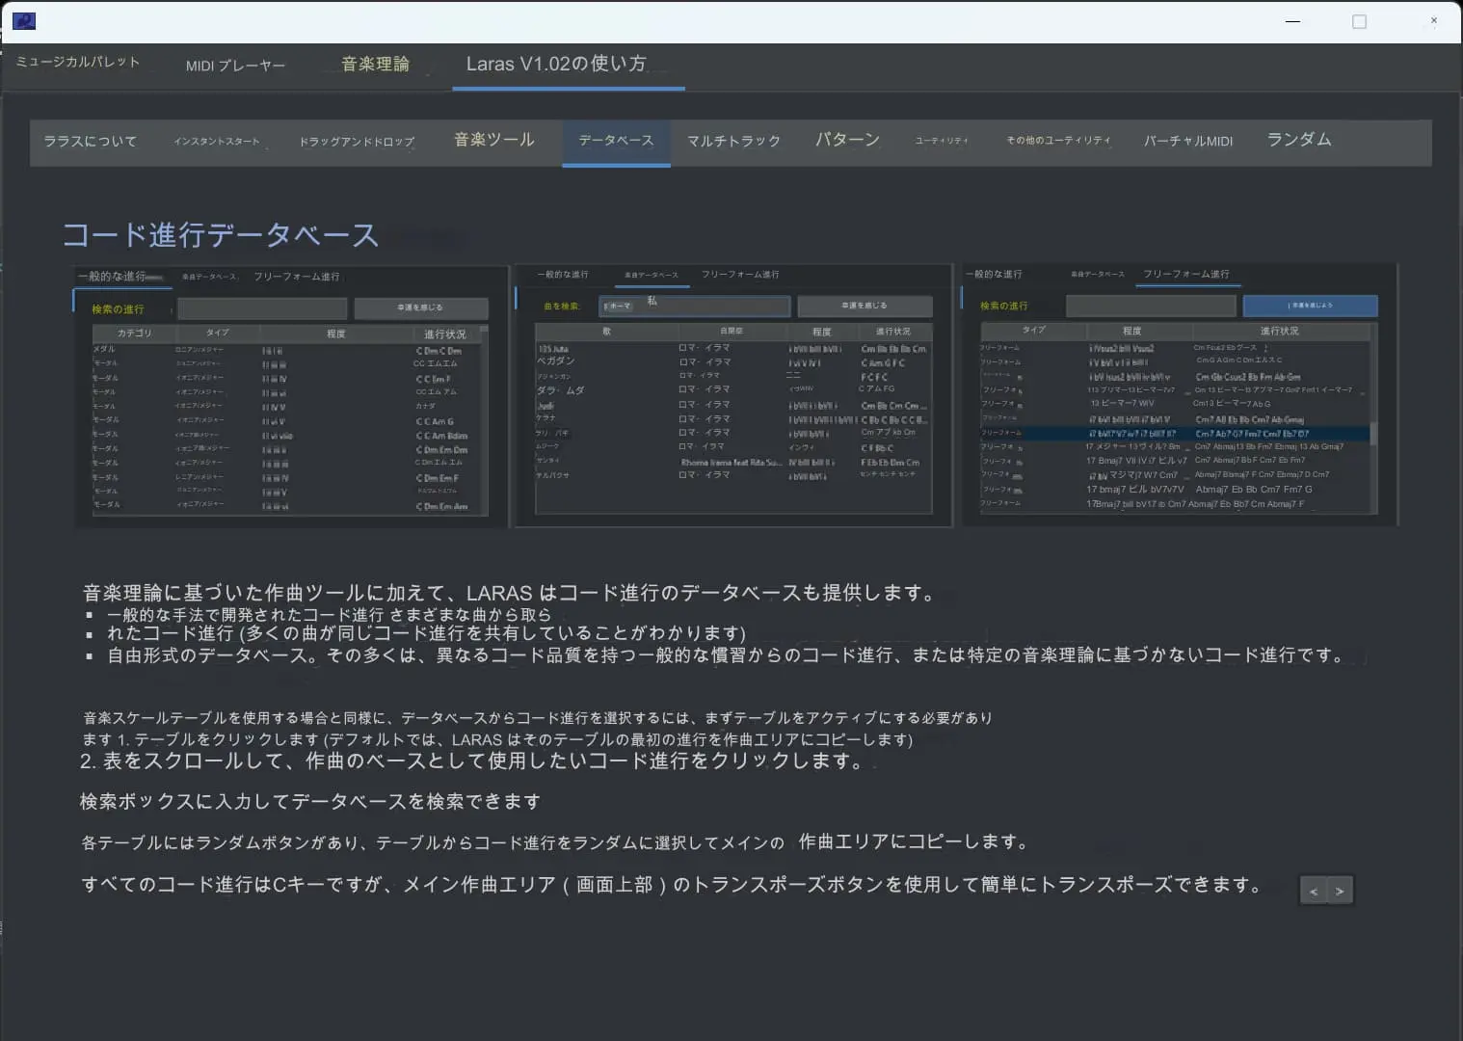Click the previous page arrow button

point(1314,892)
